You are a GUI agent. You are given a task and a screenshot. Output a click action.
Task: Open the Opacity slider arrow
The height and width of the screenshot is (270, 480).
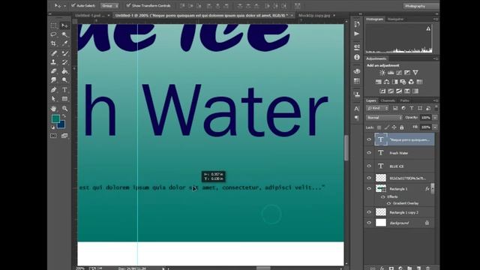click(435, 118)
